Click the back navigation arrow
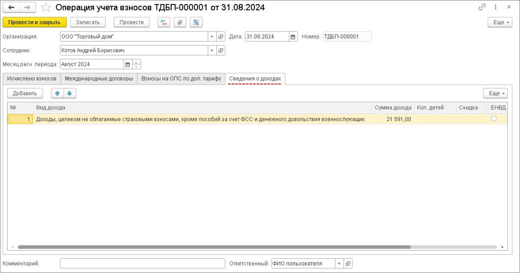The image size is (520, 273). [x=11, y=8]
